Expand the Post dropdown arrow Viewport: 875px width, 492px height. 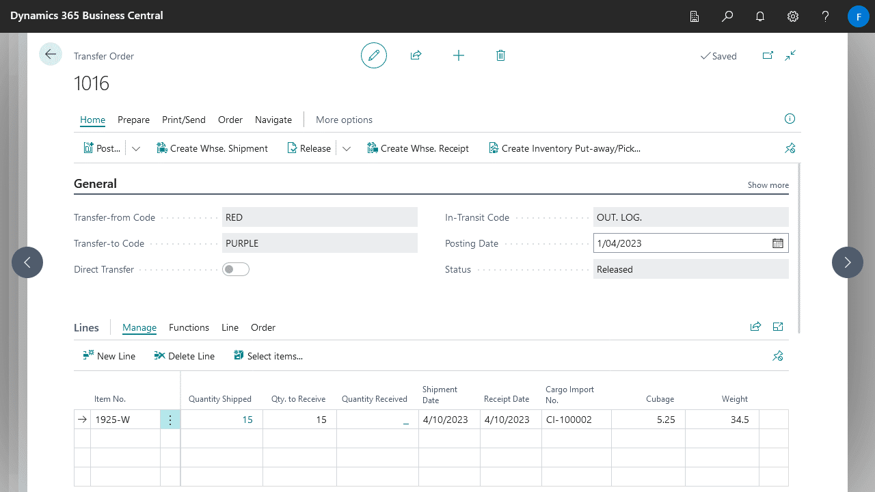tap(136, 148)
